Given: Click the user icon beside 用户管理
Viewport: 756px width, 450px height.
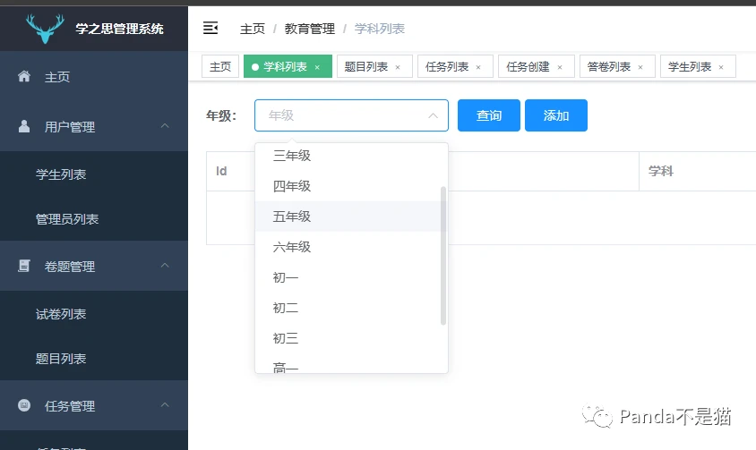Looking at the screenshot, I should click(24, 126).
